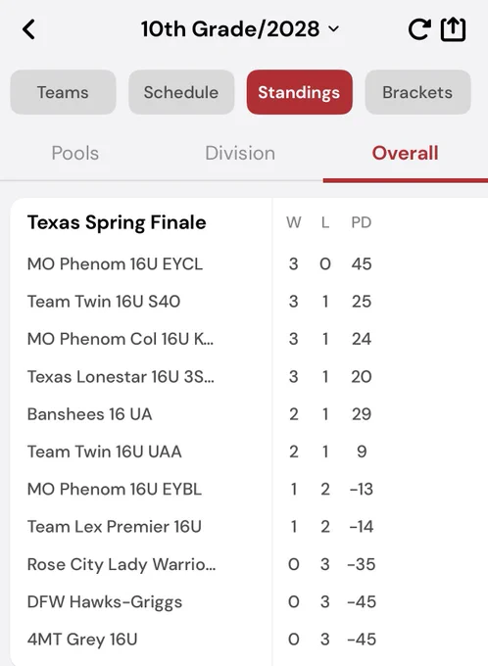
Task: Show Pools standings view
Action: coord(75,153)
